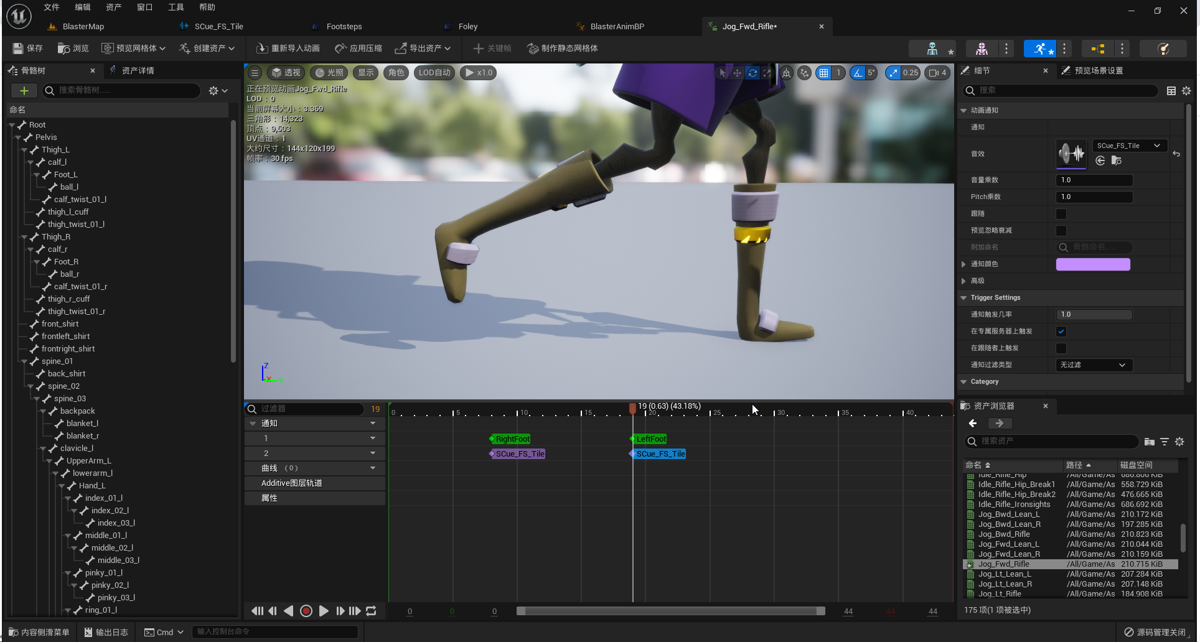This screenshot has width=1200, height=642.
Task: Toggle the scale snapping icon
Action: click(894, 73)
